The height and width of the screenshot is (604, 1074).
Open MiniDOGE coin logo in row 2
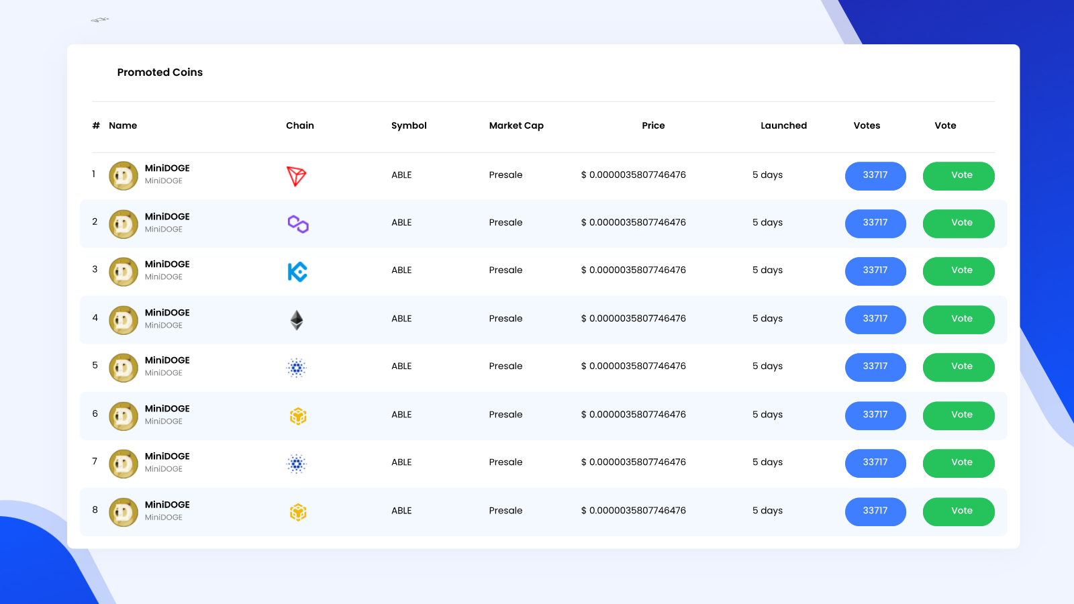(x=124, y=224)
